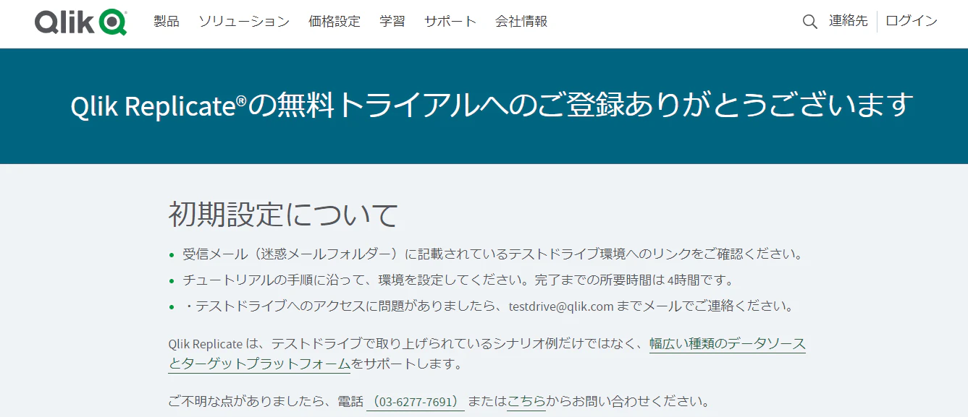This screenshot has width=968, height=417.
Task: Click the Qlik logo
Action: point(80,22)
